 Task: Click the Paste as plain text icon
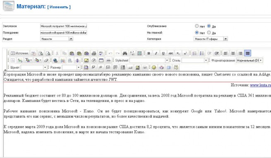tap(79, 53)
